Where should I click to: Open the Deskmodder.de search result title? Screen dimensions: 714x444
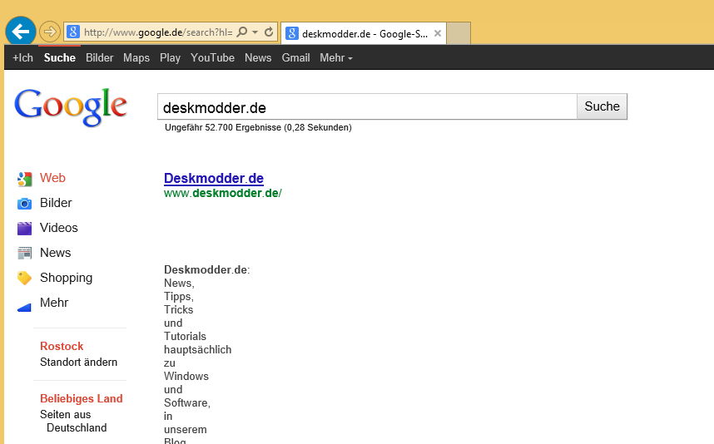214,178
